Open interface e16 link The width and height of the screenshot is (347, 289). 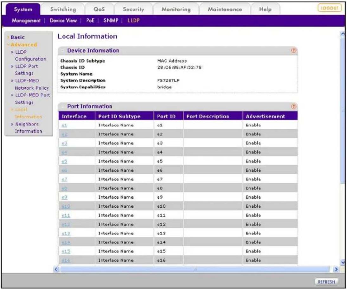pos(66,261)
